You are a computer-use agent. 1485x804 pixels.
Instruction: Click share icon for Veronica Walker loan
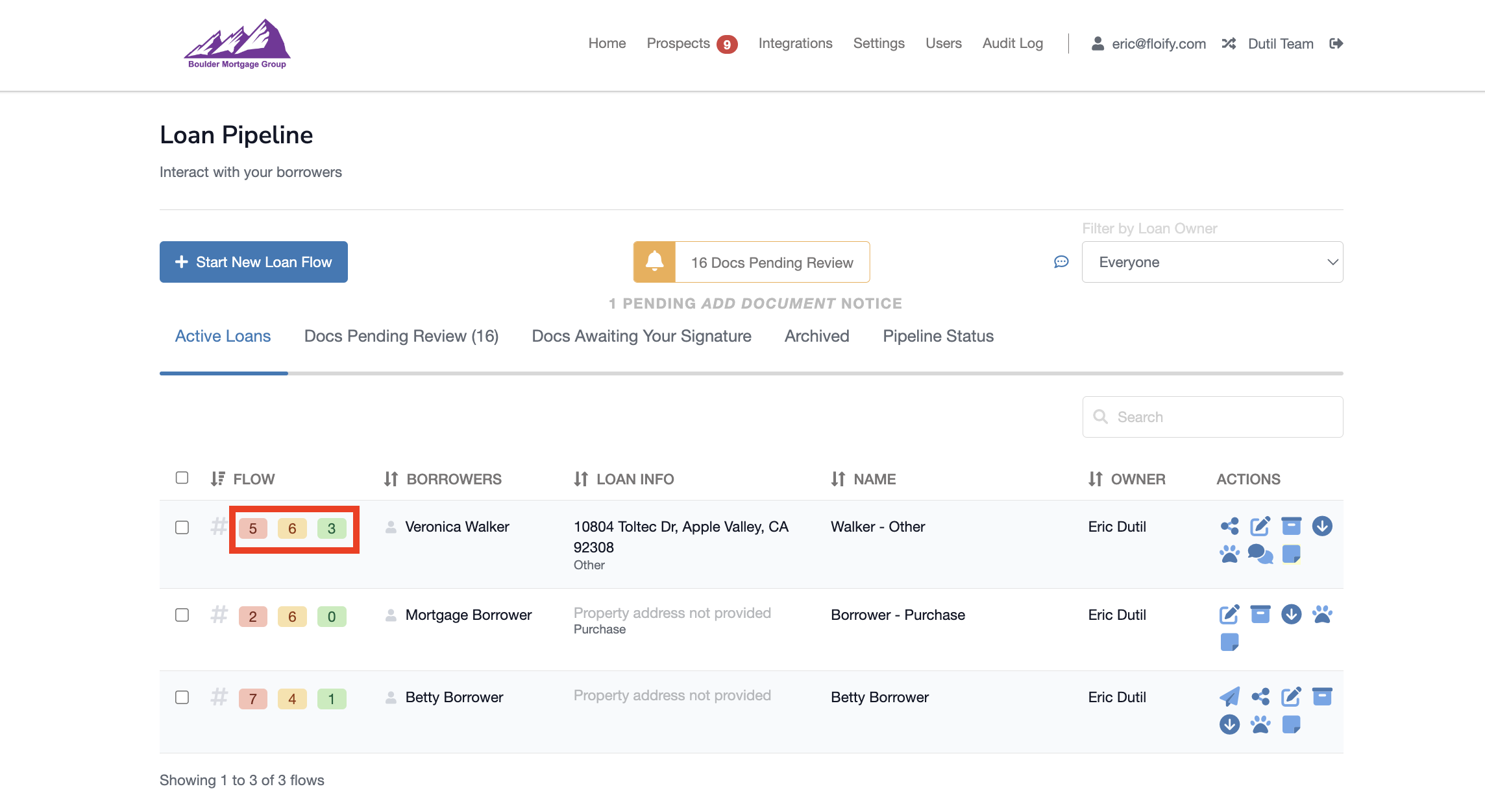(x=1229, y=526)
